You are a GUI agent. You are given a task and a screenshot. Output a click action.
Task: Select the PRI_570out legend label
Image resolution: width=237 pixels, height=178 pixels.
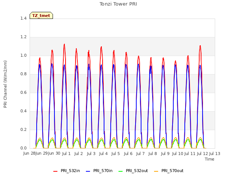coord(173,171)
